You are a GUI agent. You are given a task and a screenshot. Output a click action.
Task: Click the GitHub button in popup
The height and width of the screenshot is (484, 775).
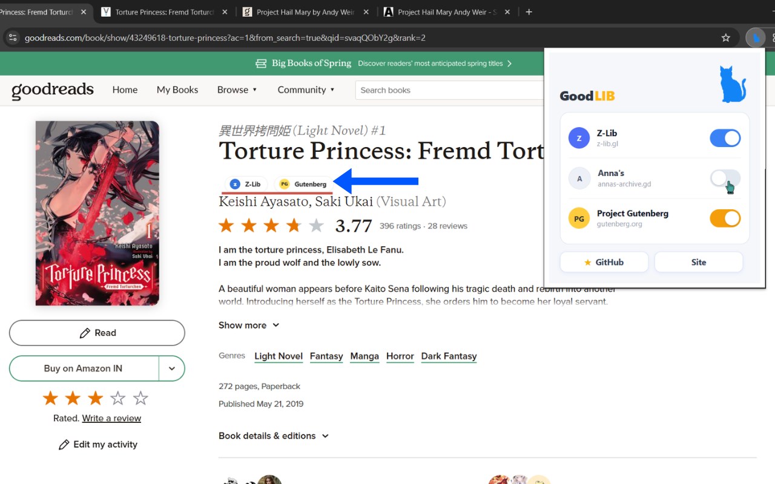tap(604, 262)
